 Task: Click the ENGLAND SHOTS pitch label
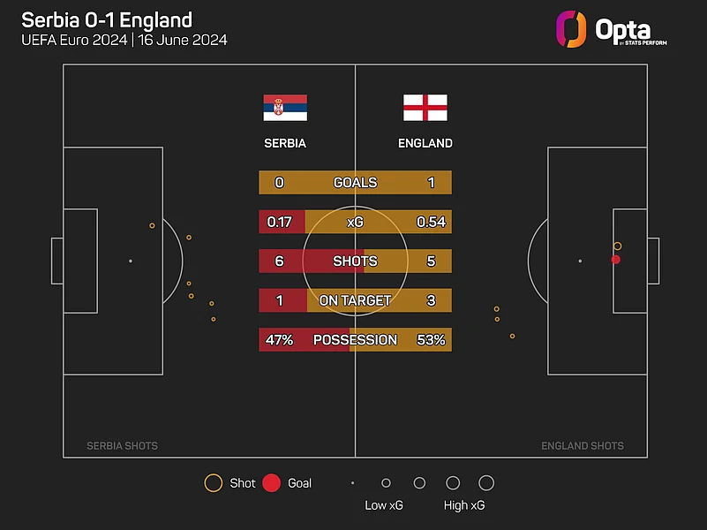coord(583,446)
